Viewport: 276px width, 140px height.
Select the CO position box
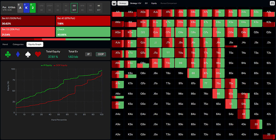click(x=74, y=7)
